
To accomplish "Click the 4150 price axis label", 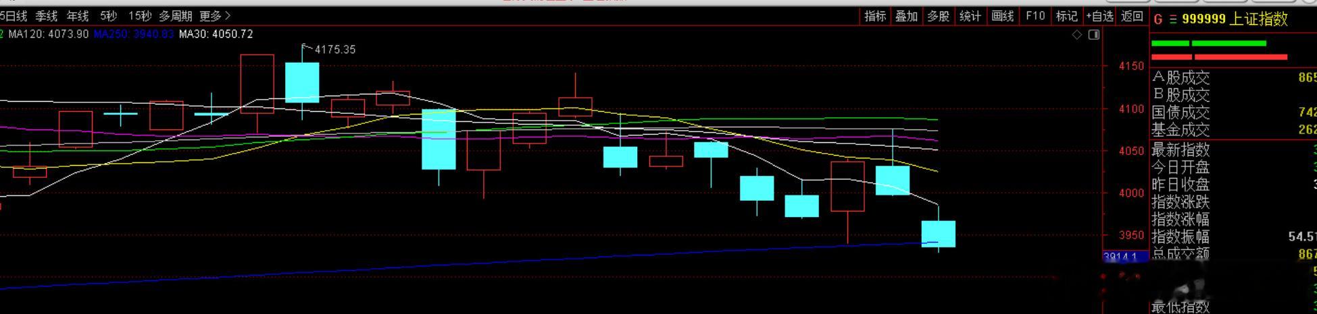I will coord(1131,66).
